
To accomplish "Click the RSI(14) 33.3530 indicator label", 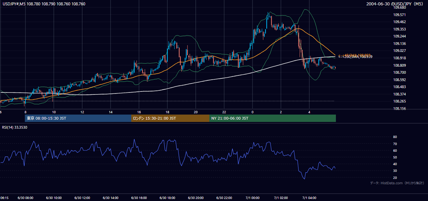I will tap(15, 127).
